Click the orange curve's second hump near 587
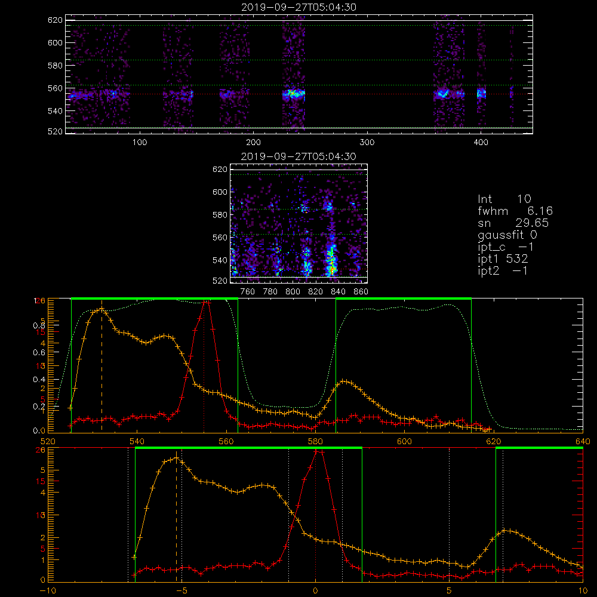The width and height of the screenshot is (597, 597). 344,381
